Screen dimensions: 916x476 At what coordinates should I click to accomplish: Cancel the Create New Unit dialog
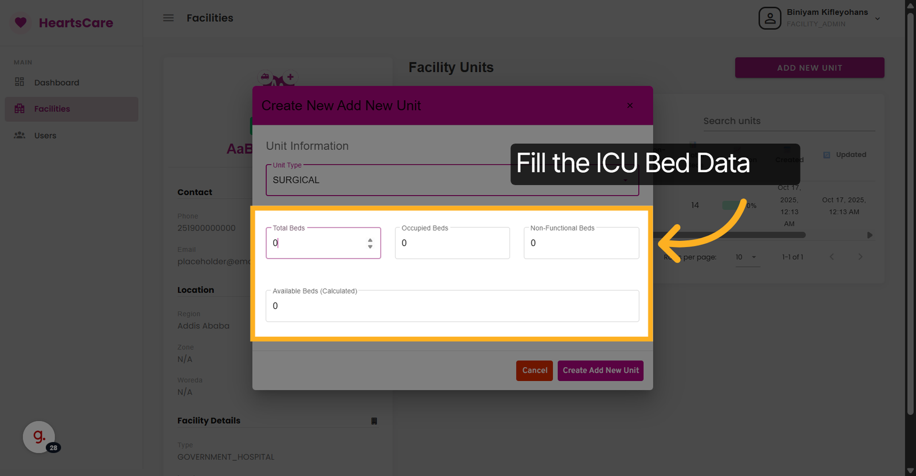[x=534, y=371]
